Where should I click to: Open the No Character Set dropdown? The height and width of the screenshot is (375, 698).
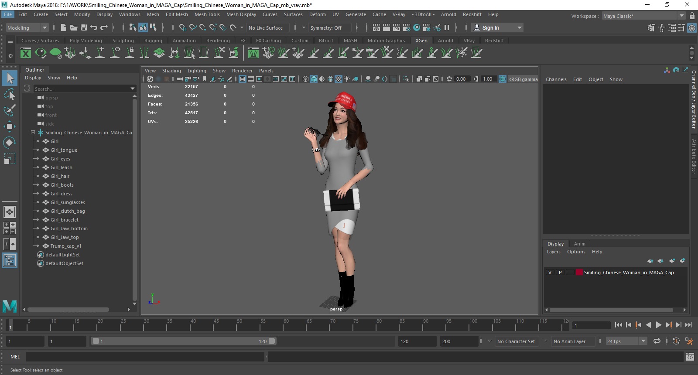[489, 341]
